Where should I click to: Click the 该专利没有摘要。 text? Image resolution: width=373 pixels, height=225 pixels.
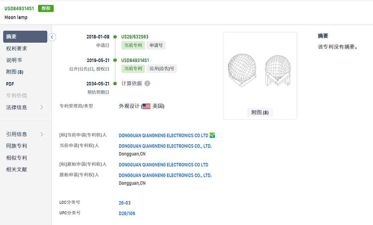pyautogui.click(x=338, y=47)
